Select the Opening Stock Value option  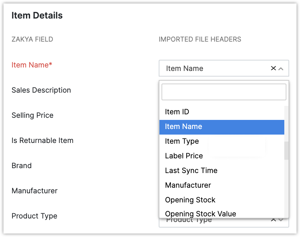[x=201, y=214]
